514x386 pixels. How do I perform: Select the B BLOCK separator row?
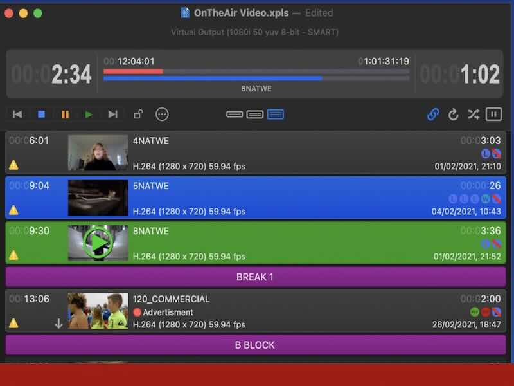pyautogui.click(x=256, y=345)
